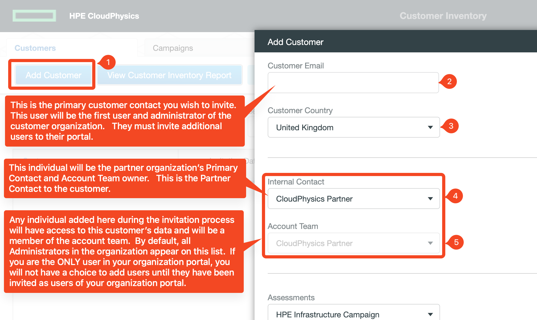Switch to the Campaigns tab
Screen dimensions: 537x320
point(173,48)
